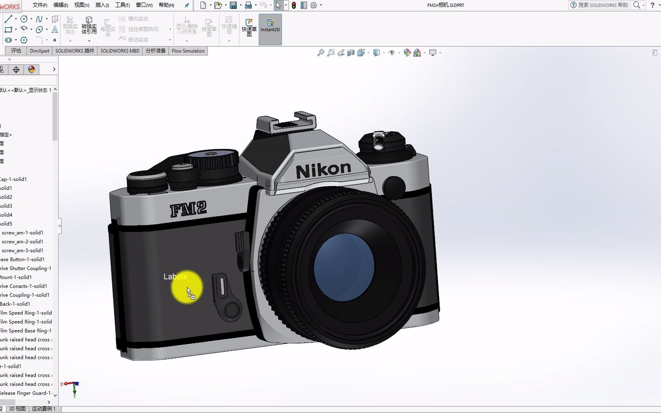Select the Straight Slot tool
661x413 pixels.
tap(8, 40)
